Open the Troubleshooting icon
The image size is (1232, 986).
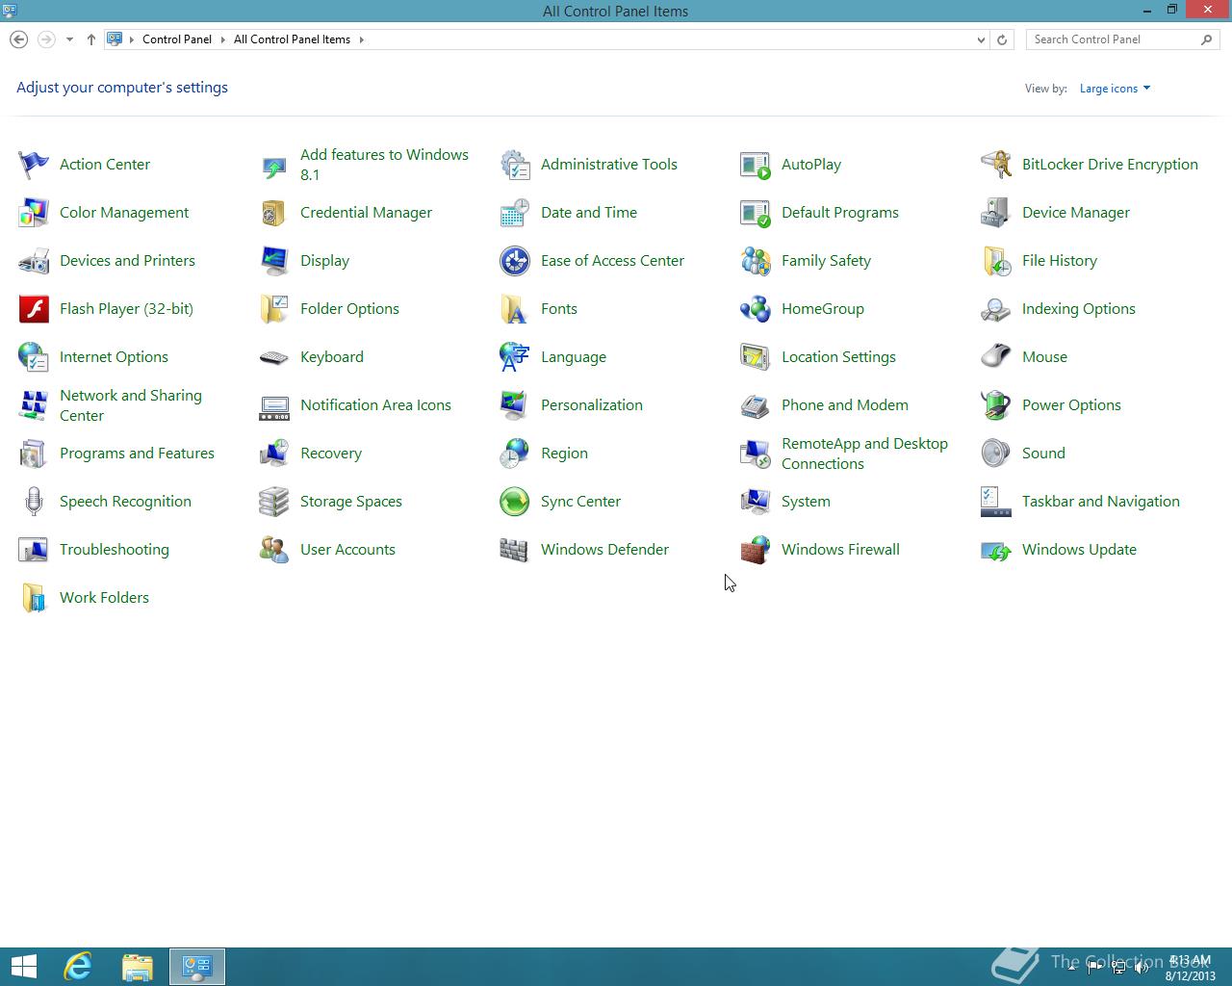[x=34, y=550]
